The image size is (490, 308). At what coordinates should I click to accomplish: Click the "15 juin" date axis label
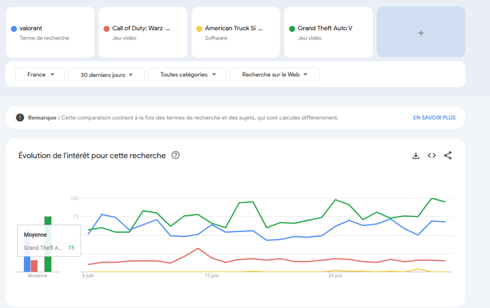[211, 276]
